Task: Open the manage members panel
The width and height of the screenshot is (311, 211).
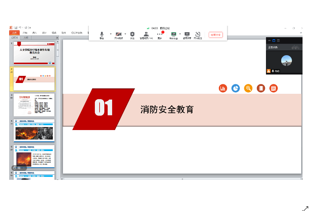Action: tap(146, 35)
